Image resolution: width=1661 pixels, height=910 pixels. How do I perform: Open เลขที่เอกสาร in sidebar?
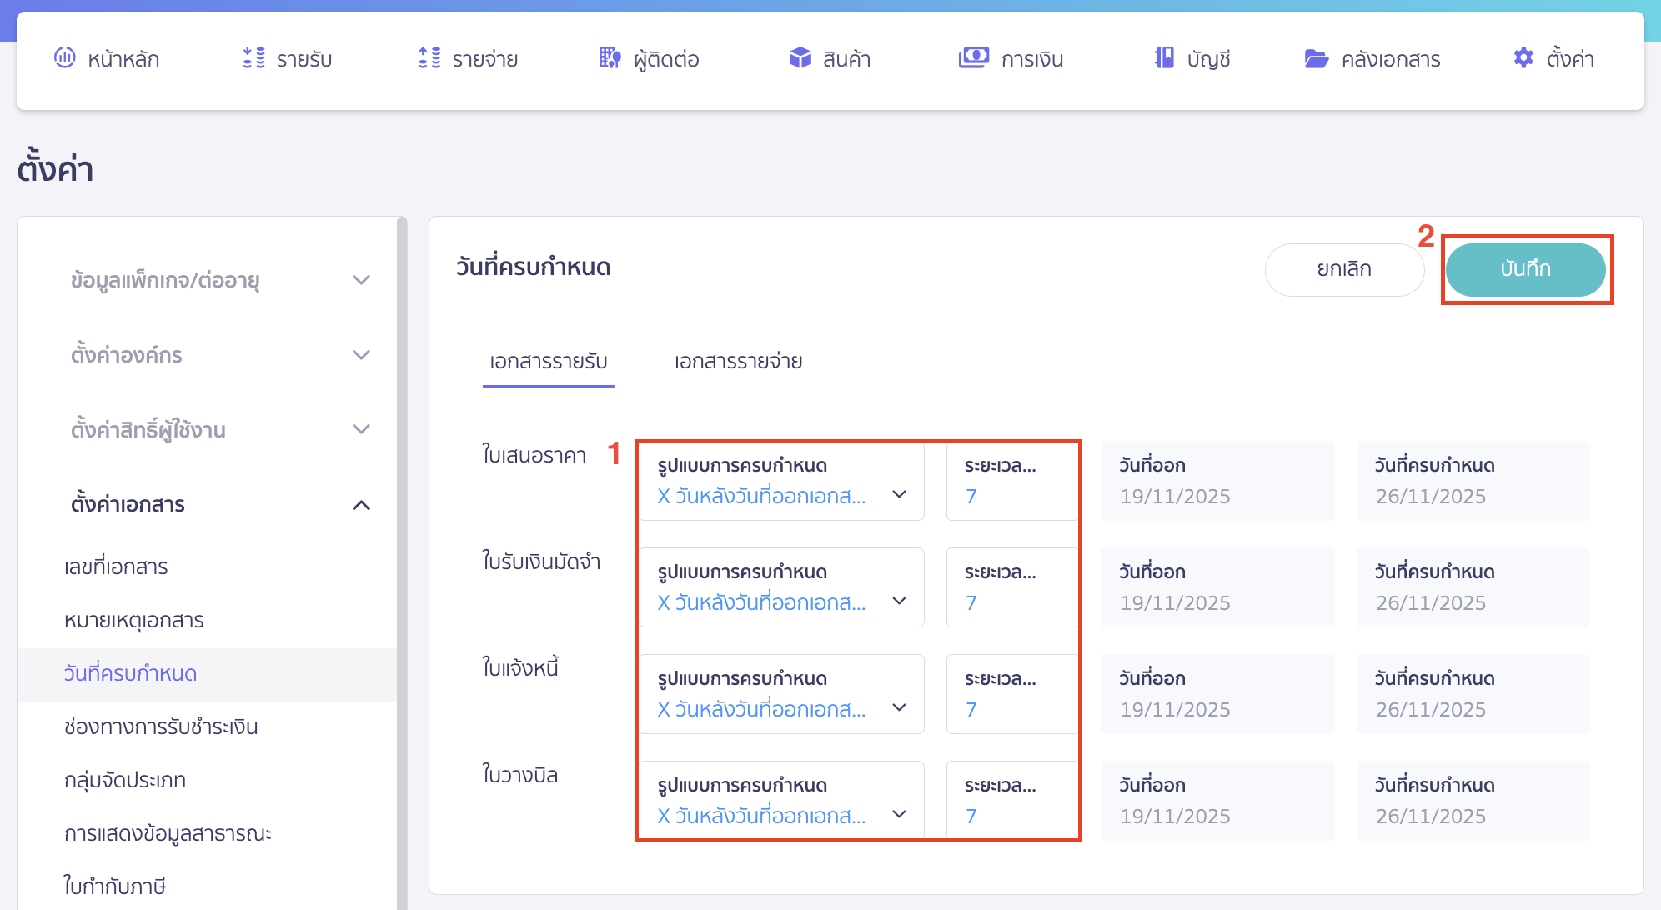pos(116,567)
